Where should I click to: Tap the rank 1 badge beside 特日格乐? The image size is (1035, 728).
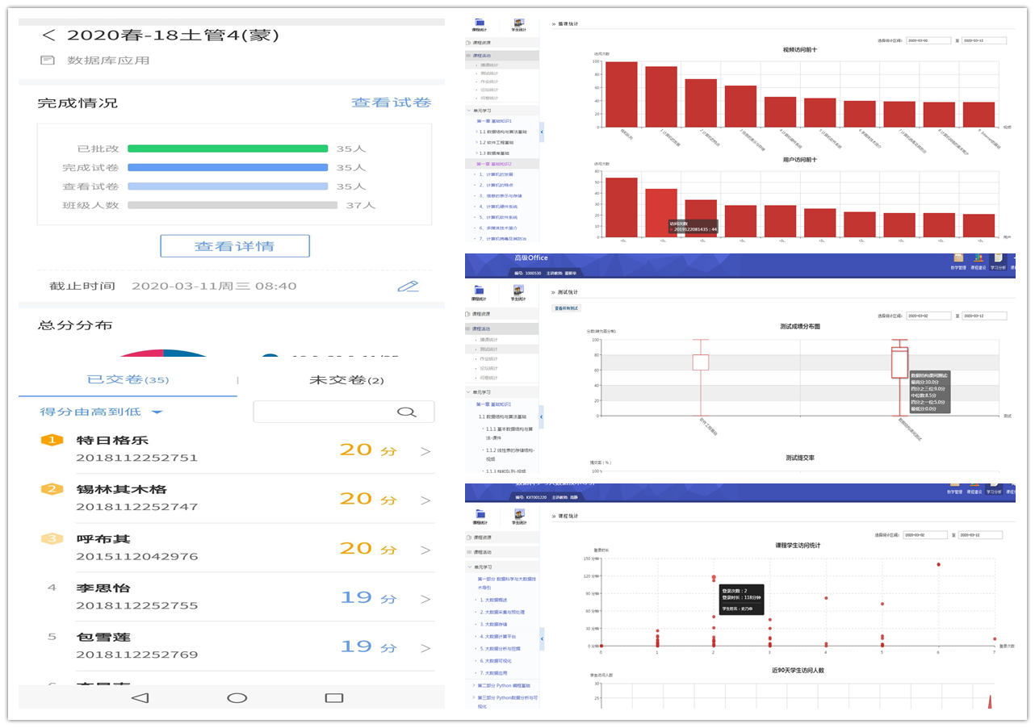pyautogui.click(x=52, y=440)
